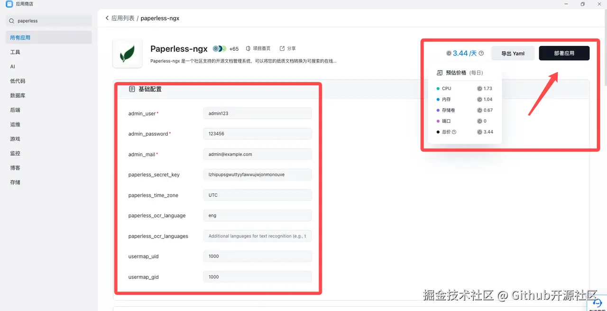Click the CPU price row value 1.73
The height and width of the screenshot is (311, 607).
coord(487,89)
